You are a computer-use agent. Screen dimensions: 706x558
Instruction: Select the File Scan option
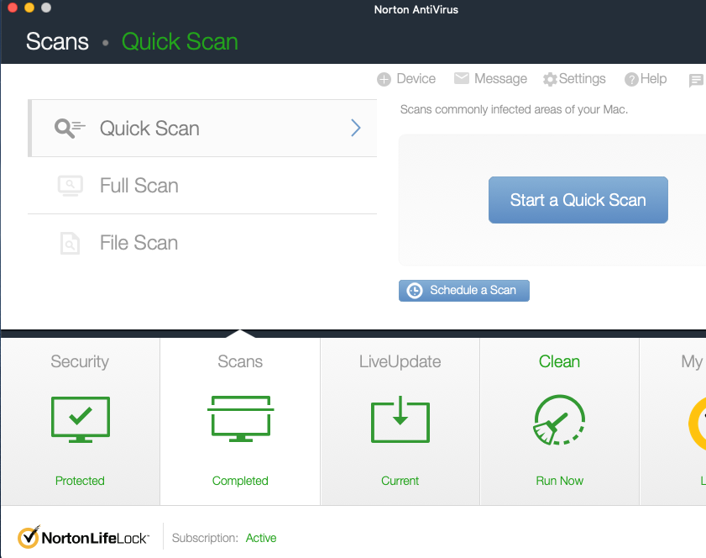click(x=202, y=243)
